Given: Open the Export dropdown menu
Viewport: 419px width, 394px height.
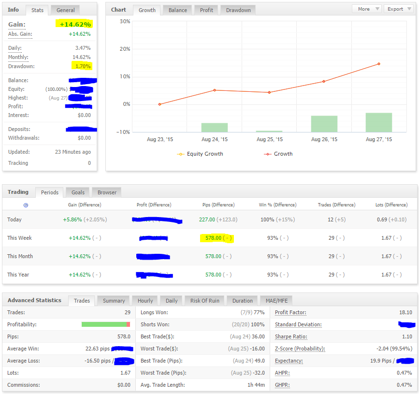Looking at the screenshot, I should pos(398,9).
